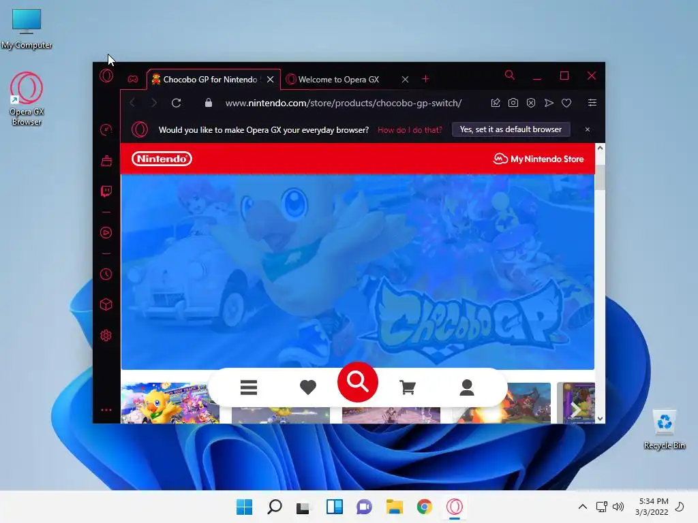
Task: Close the Welcome to Opera GX tab
Action: pos(405,80)
